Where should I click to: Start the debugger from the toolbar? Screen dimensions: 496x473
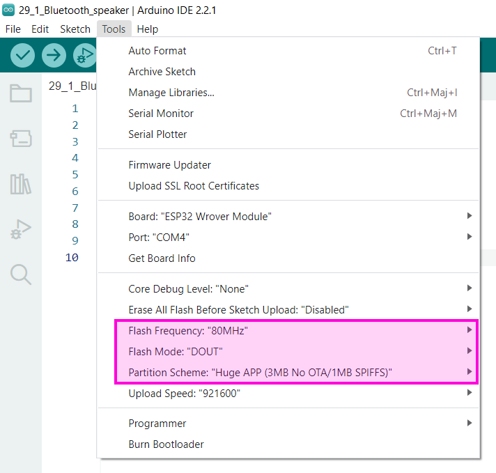pos(84,55)
